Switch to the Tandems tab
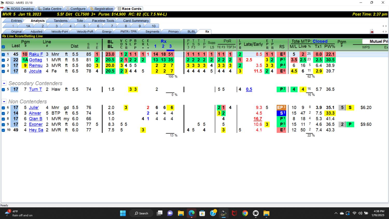Screen dimensions: 389x219 60,21
